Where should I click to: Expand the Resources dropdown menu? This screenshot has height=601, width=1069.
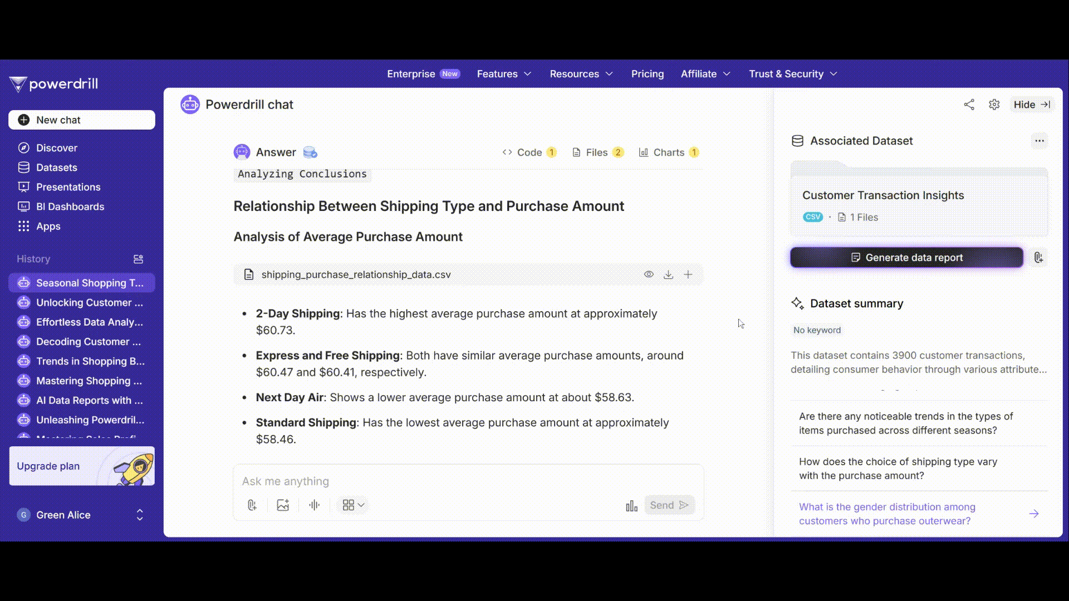coord(581,74)
